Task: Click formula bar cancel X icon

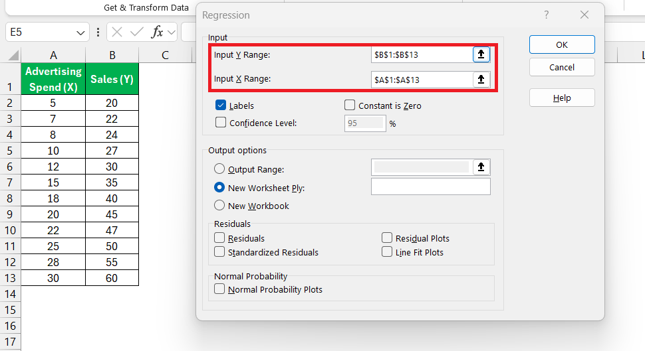Action: [117, 32]
